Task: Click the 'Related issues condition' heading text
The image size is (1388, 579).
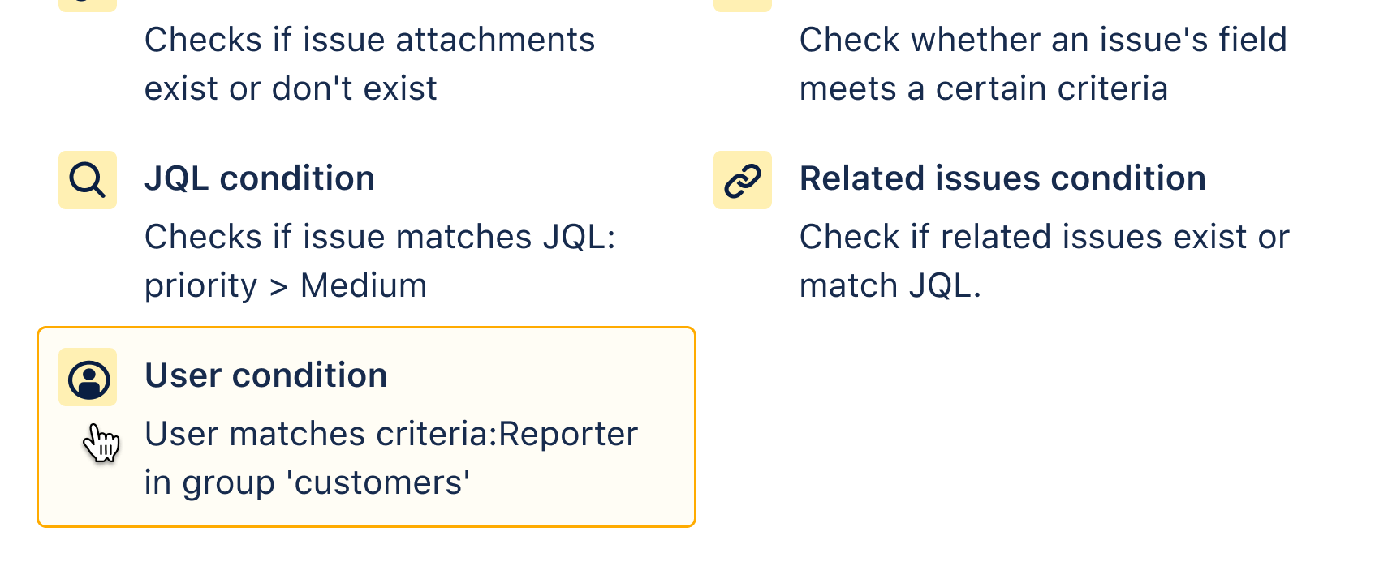Action: click(x=1002, y=178)
